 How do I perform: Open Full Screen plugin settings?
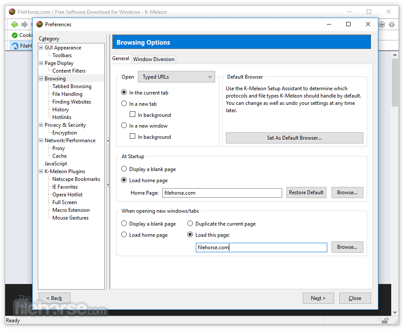pos(64,202)
